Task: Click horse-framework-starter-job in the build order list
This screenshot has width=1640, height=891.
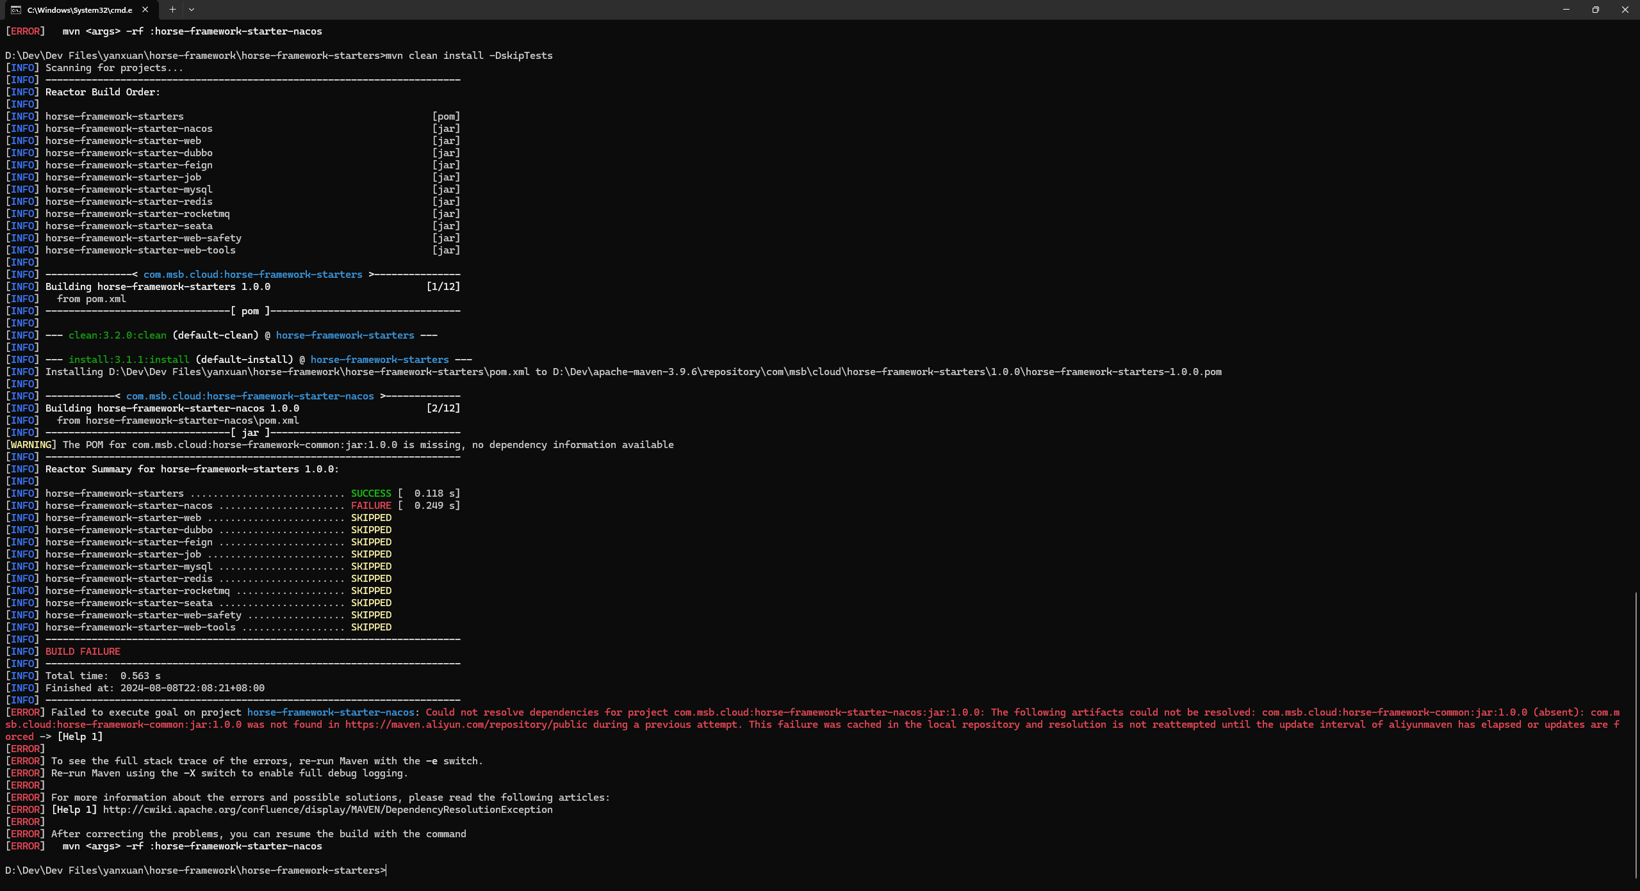Action: pos(123,177)
